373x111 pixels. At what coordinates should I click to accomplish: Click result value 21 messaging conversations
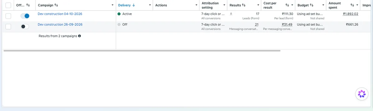(257, 24)
